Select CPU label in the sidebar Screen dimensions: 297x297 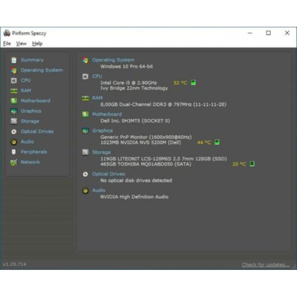click(x=26, y=80)
